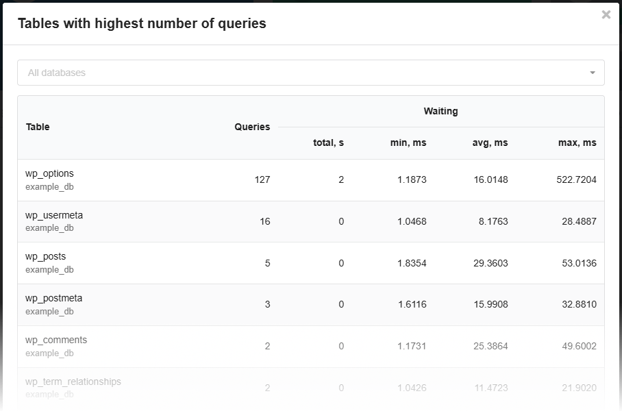622x411 pixels.
Task: Click the 522.7204 max wait value
Action: click(x=576, y=180)
